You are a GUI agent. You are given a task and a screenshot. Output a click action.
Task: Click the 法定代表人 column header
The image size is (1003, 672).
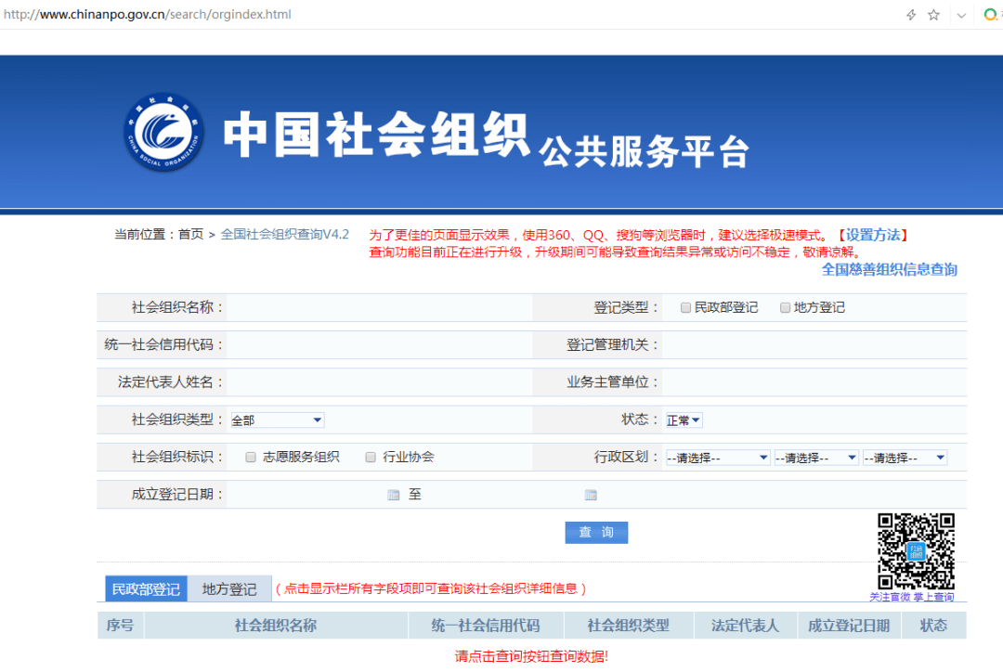(745, 626)
